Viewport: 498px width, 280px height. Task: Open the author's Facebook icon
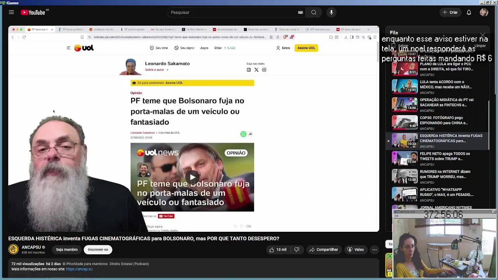pyautogui.click(x=249, y=70)
